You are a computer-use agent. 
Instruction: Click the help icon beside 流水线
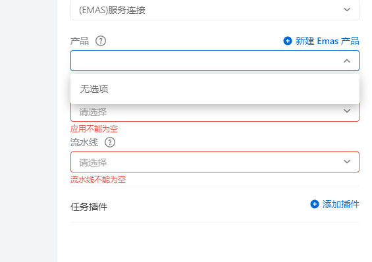pos(110,142)
